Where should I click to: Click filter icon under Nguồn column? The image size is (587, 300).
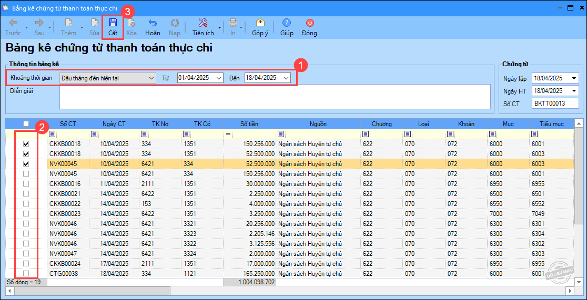coord(281,133)
